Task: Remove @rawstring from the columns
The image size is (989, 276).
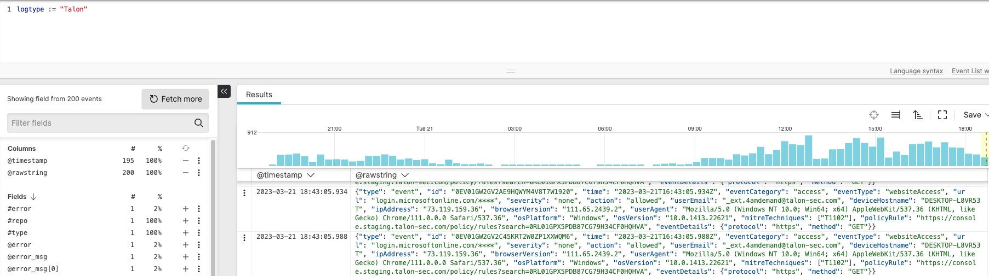Action: click(186, 173)
